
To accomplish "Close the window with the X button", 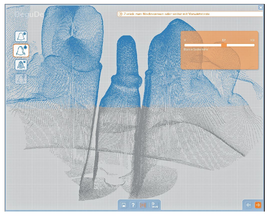I will click(x=261, y=7).
